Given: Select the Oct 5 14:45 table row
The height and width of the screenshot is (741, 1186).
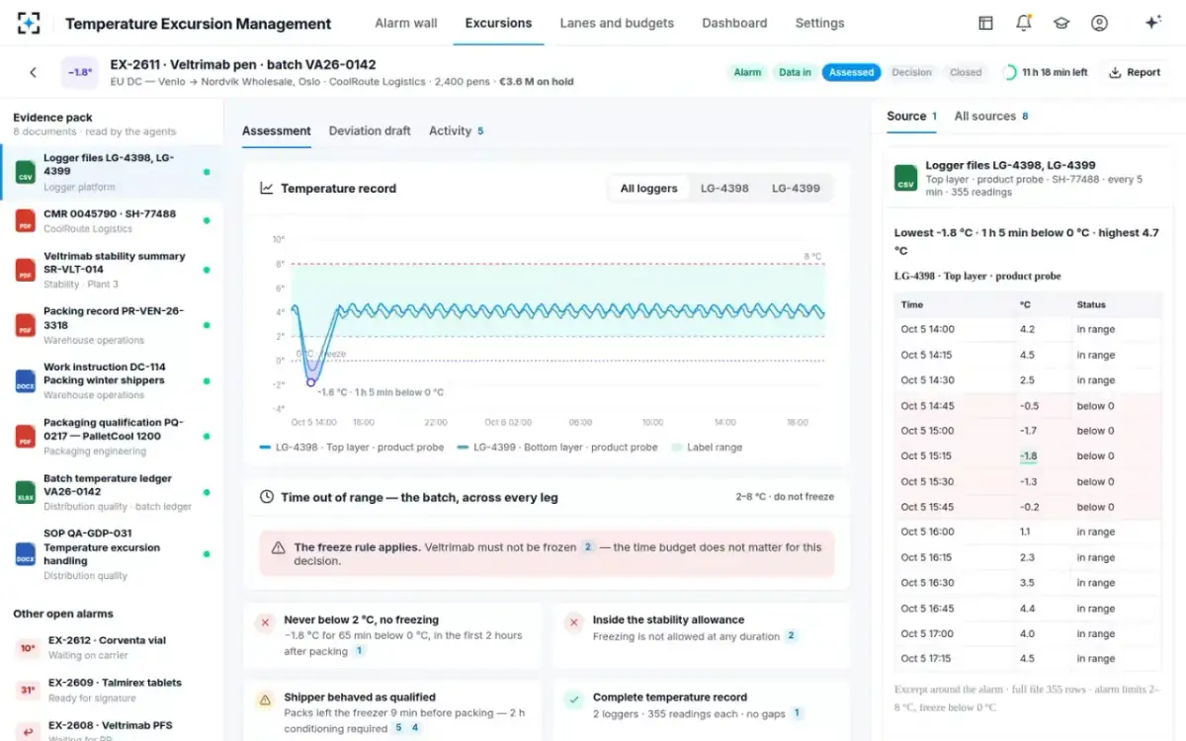Looking at the screenshot, I should click(x=1028, y=405).
